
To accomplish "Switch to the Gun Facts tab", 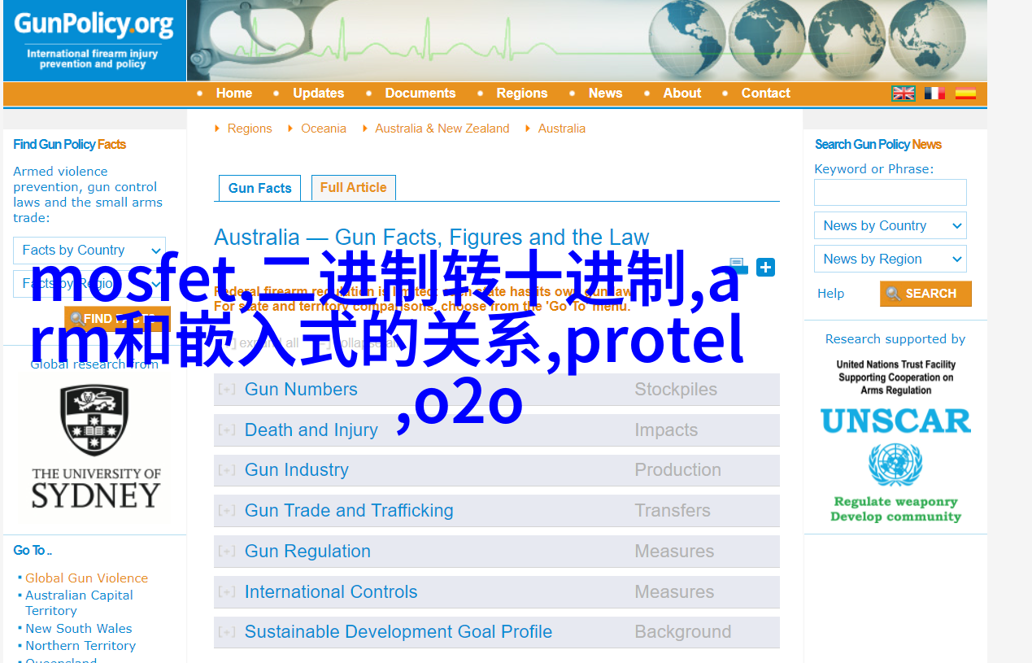I will click(260, 188).
